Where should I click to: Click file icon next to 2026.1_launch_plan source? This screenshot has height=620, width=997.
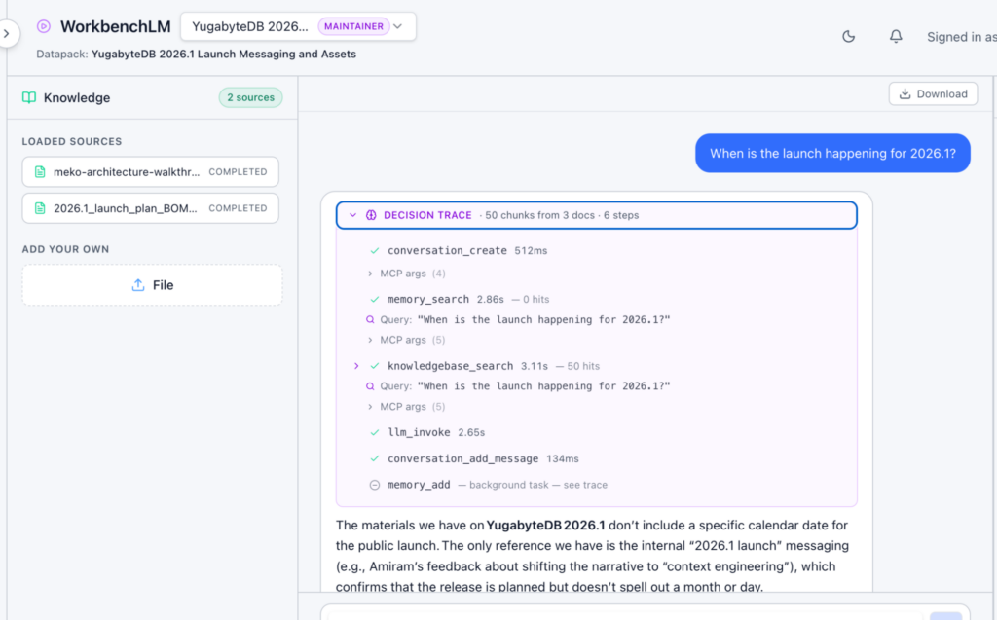click(x=40, y=208)
